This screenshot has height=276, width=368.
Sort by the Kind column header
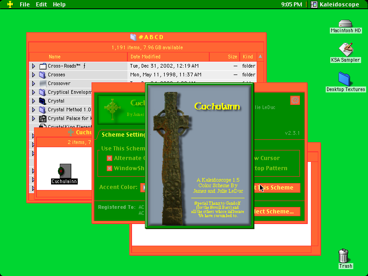[x=248, y=57]
